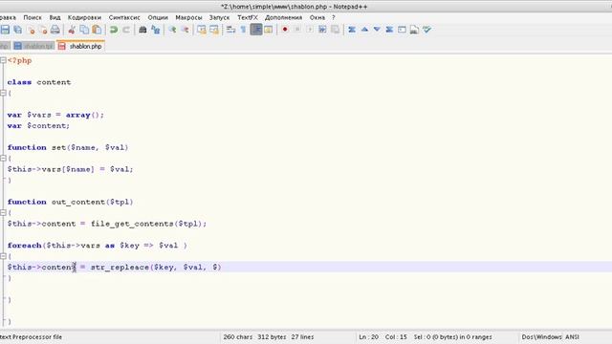Open the Окна menu
Viewport: 612px width, 344px height.
tap(317, 17)
